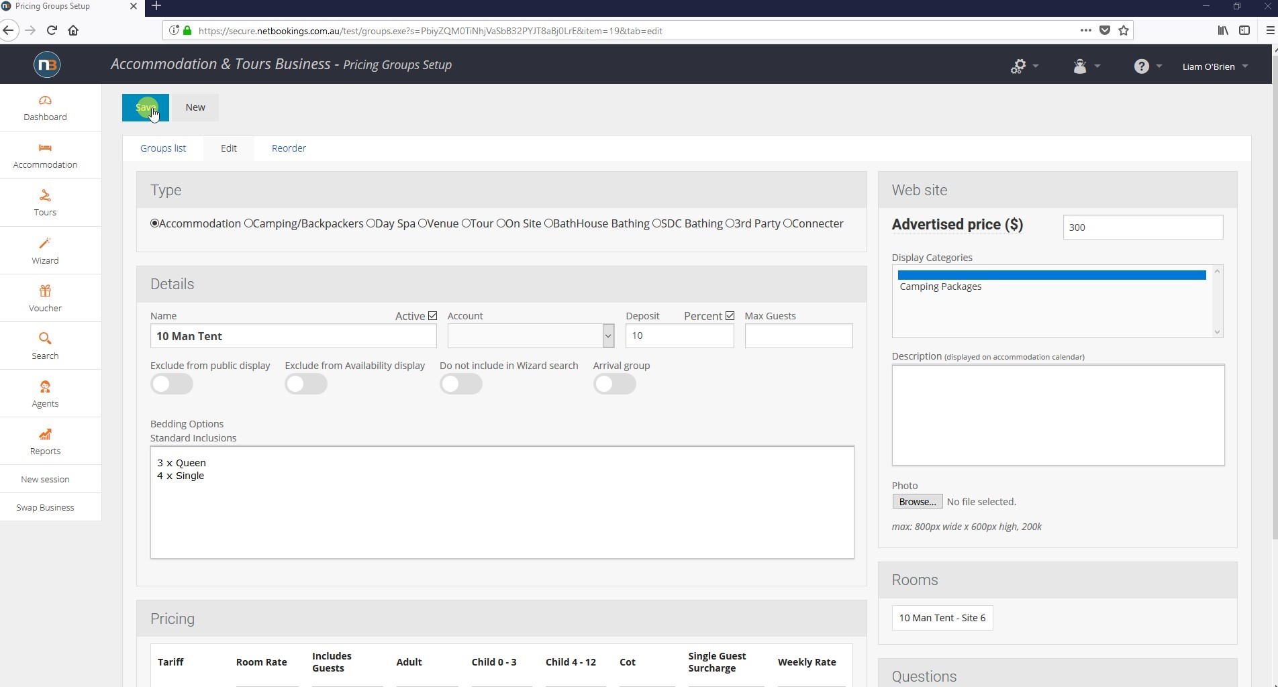Open browser library icon
1278x687 pixels.
tap(1223, 30)
